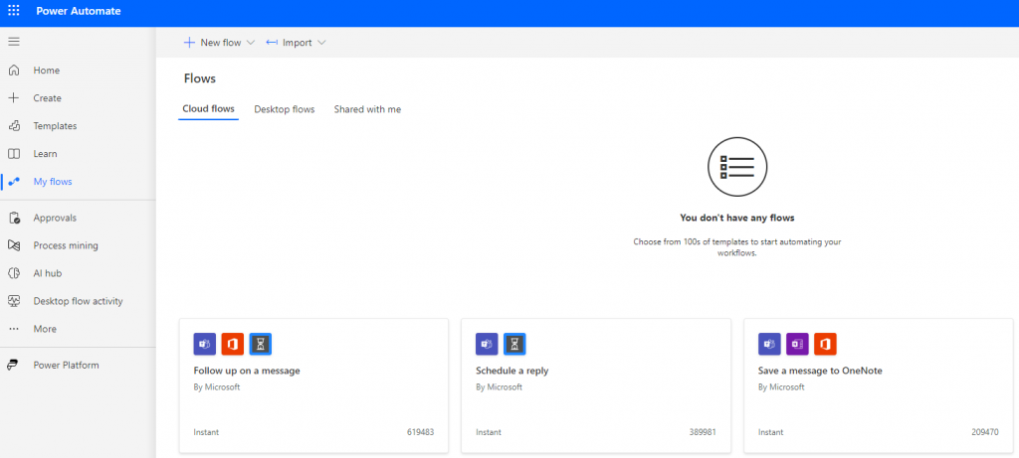Click the Import arrow icon in toolbar
This screenshot has height=458, width=1019.
[x=272, y=42]
